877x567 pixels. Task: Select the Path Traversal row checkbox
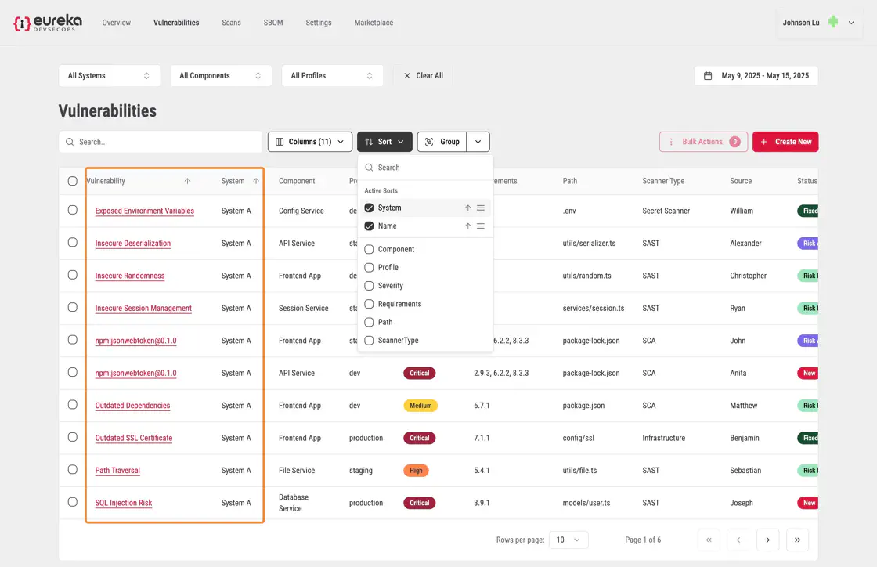(x=73, y=470)
